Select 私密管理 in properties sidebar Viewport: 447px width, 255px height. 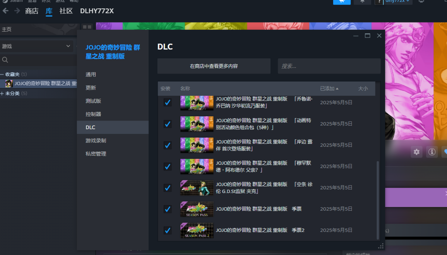[113, 154]
